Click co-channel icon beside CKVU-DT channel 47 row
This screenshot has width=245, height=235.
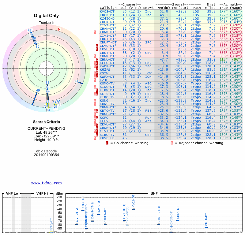point(97,49)
